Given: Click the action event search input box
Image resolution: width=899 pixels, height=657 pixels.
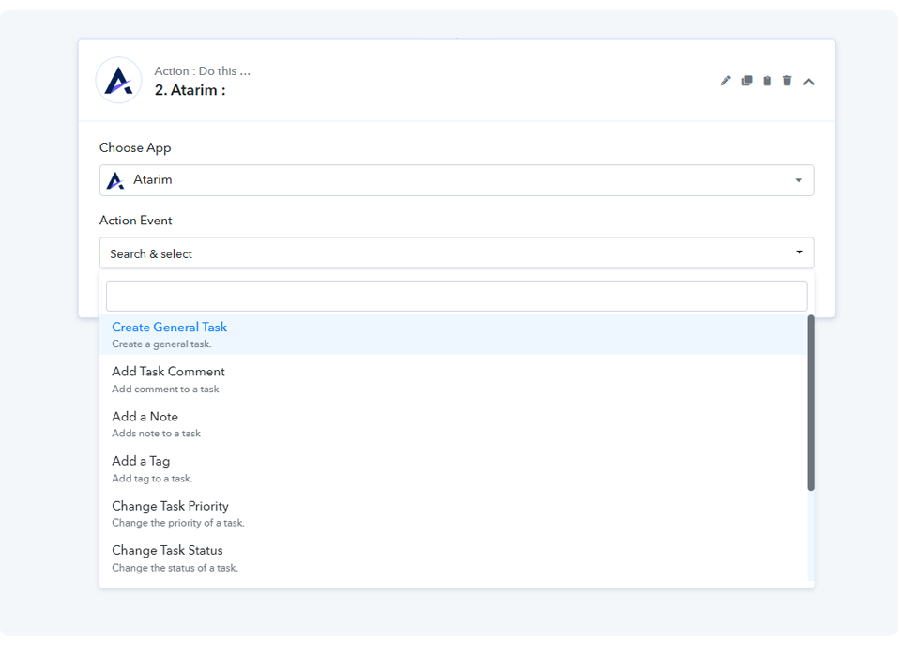Looking at the screenshot, I should click(456, 296).
